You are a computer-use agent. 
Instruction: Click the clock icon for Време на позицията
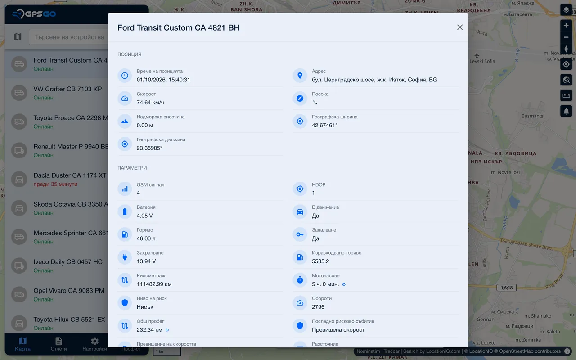[x=125, y=76]
